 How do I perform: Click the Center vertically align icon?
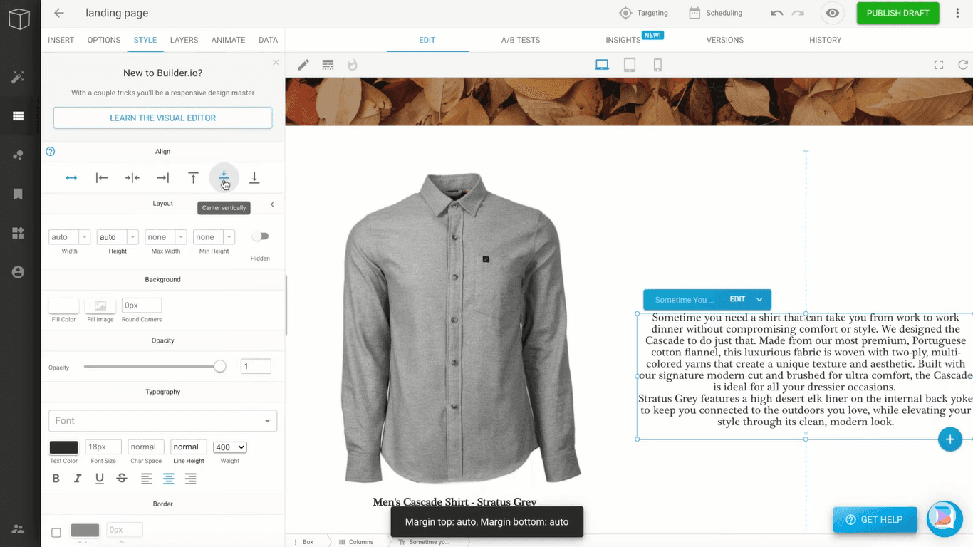[x=224, y=177]
